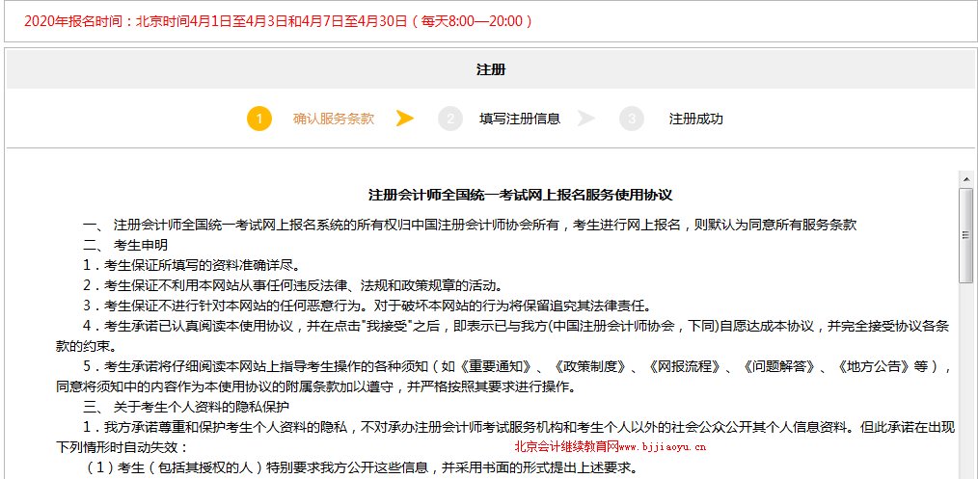The width and height of the screenshot is (978, 479).
Task: Click the step 1 orange circle icon
Action: click(x=258, y=119)
